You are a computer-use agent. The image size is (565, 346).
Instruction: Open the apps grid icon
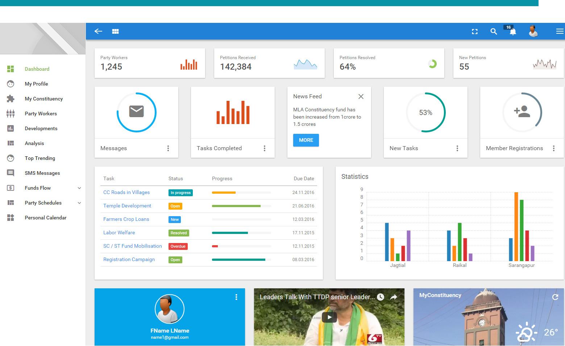tap(115, 32)
